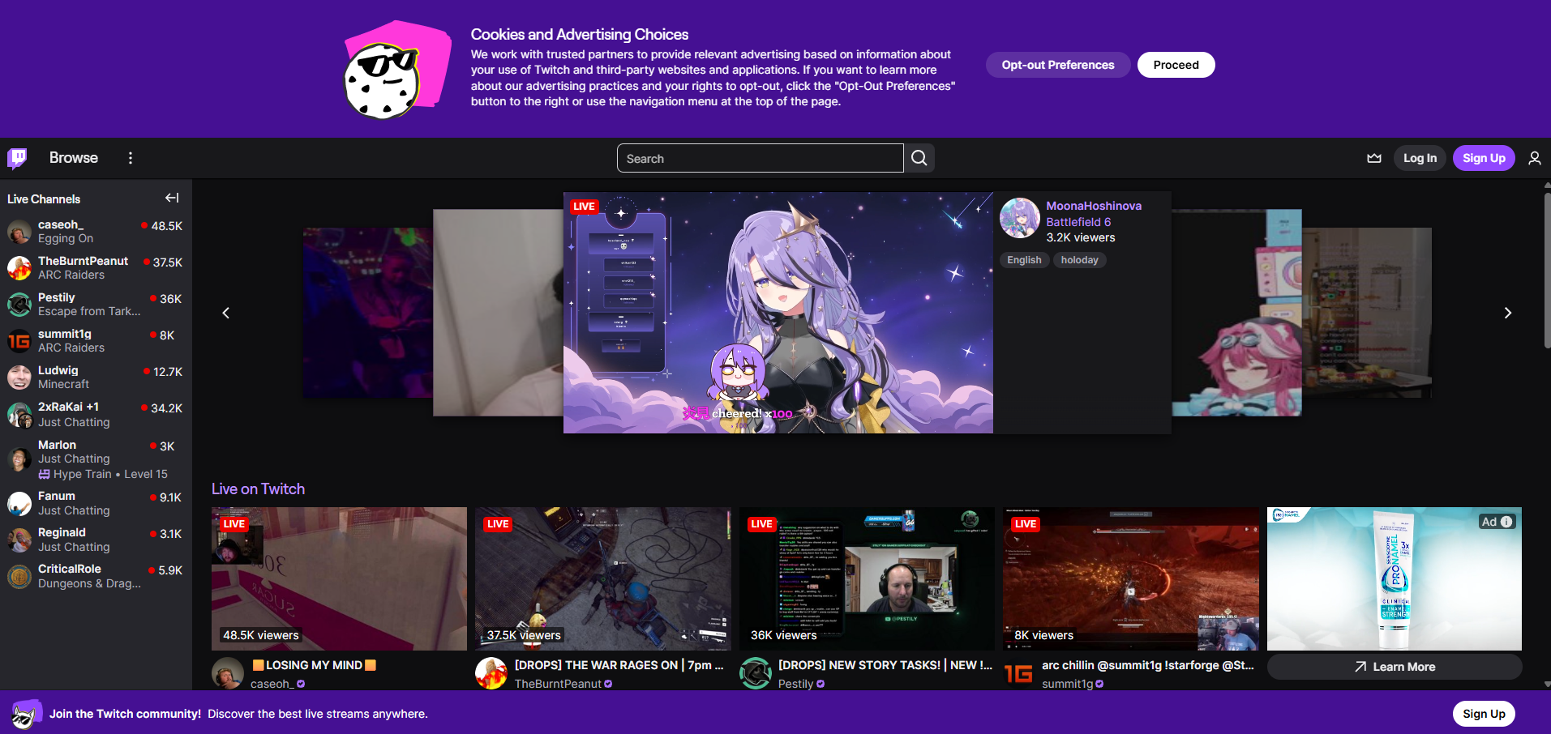1551x734 pixels.
Task: Open the Battlefield 6 category link
Action: [x=1078, y=222]
